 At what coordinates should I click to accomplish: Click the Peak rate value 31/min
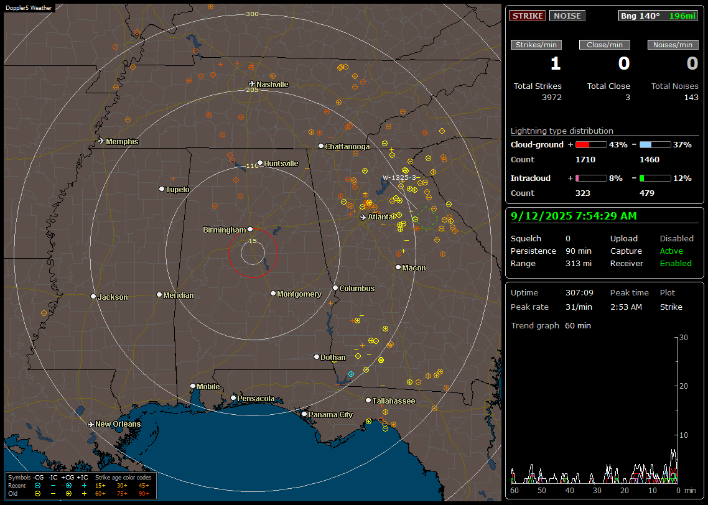[x=579, y=307]
